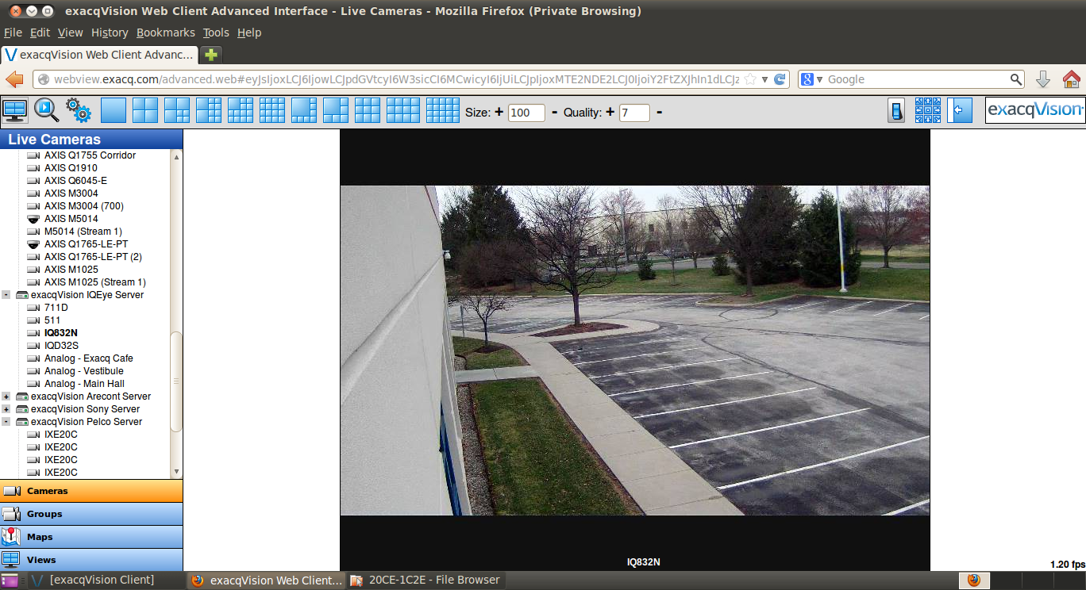Select the IQD32S camera

click(x=61, y=346)
